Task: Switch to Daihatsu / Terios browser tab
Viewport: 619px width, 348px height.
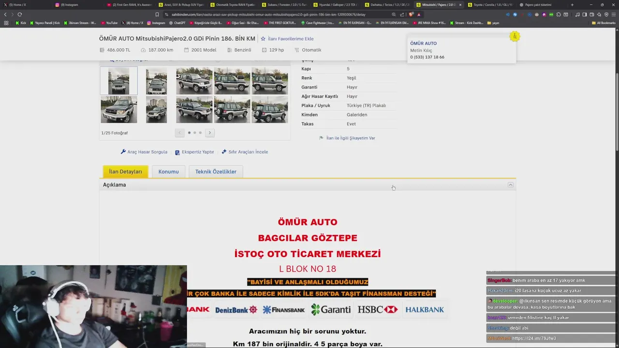Action: pyautogui.click(x=388, y=5)
